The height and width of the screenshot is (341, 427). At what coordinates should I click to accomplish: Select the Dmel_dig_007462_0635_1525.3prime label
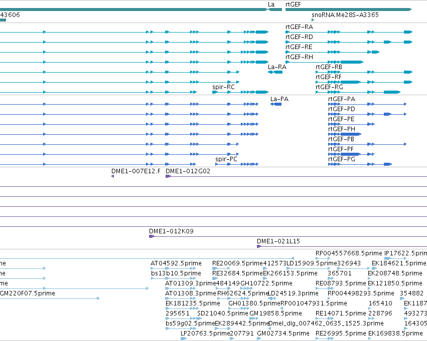coord(326,324)
